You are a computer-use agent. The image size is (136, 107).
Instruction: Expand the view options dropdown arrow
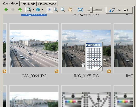pos(33,10)
